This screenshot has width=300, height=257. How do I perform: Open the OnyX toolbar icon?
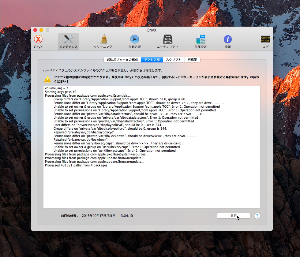[38, 42]
